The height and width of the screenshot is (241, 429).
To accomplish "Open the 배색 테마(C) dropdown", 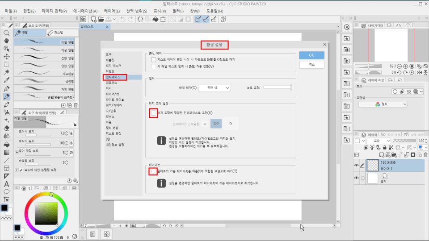I will click(x=214, y=88).
